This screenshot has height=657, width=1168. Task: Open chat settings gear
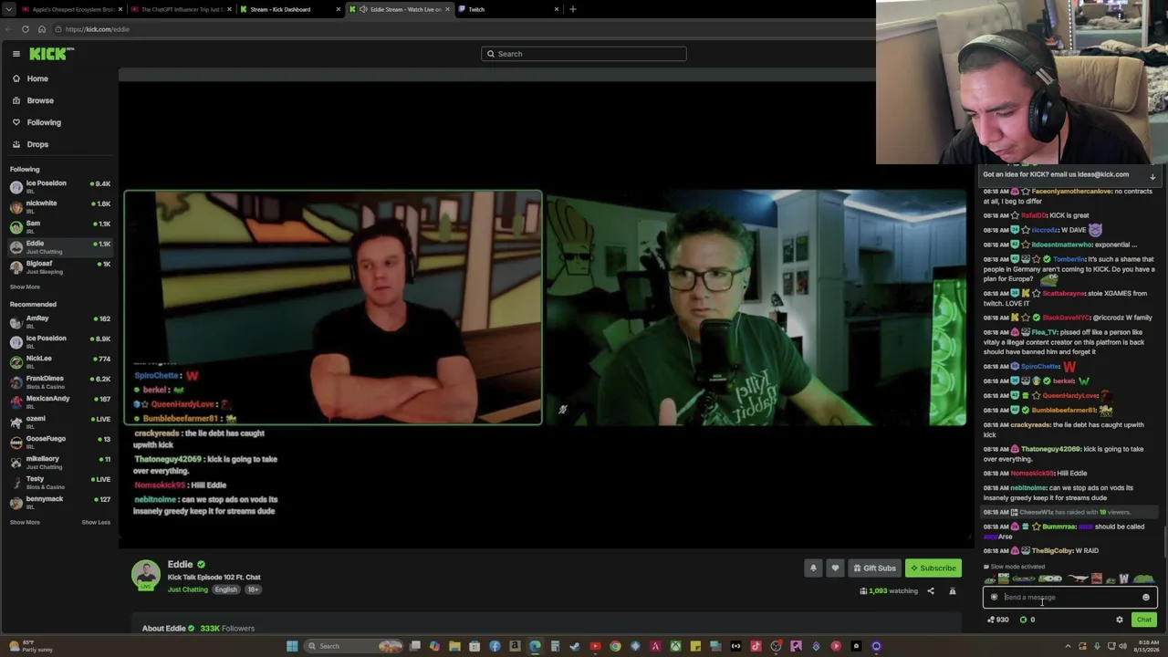point(1120,620)
